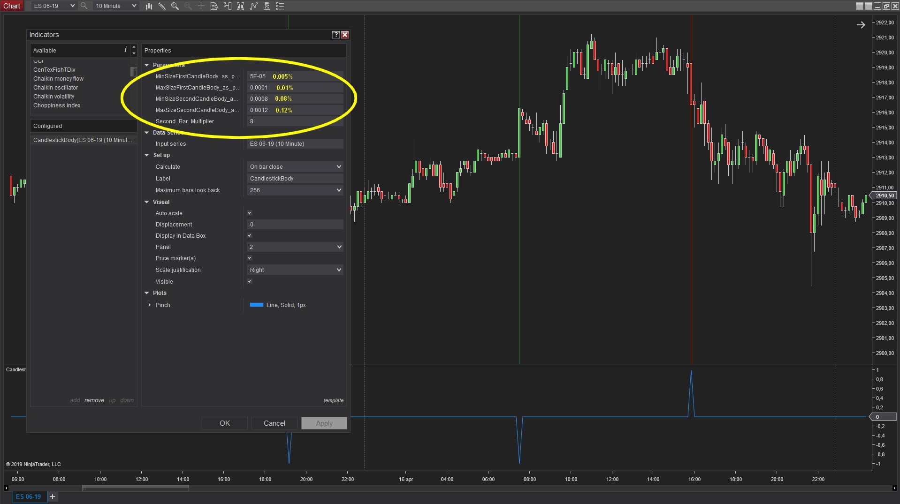900x504 pixels.
Task: Open Indicators dialog help question mark
Action: click(x=336, y=35)
